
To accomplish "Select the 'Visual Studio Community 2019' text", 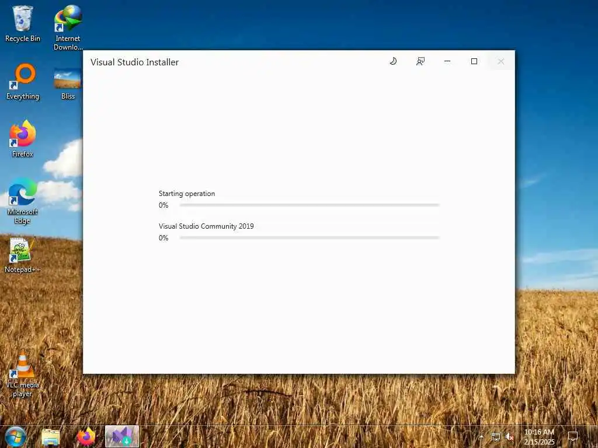I will pos(206,226).
